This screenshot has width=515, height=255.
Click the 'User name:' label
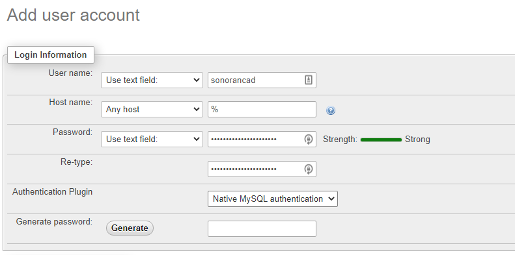[70, 73]
